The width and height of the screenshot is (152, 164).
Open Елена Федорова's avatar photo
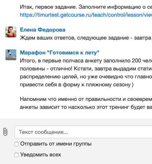pos(11,32)
